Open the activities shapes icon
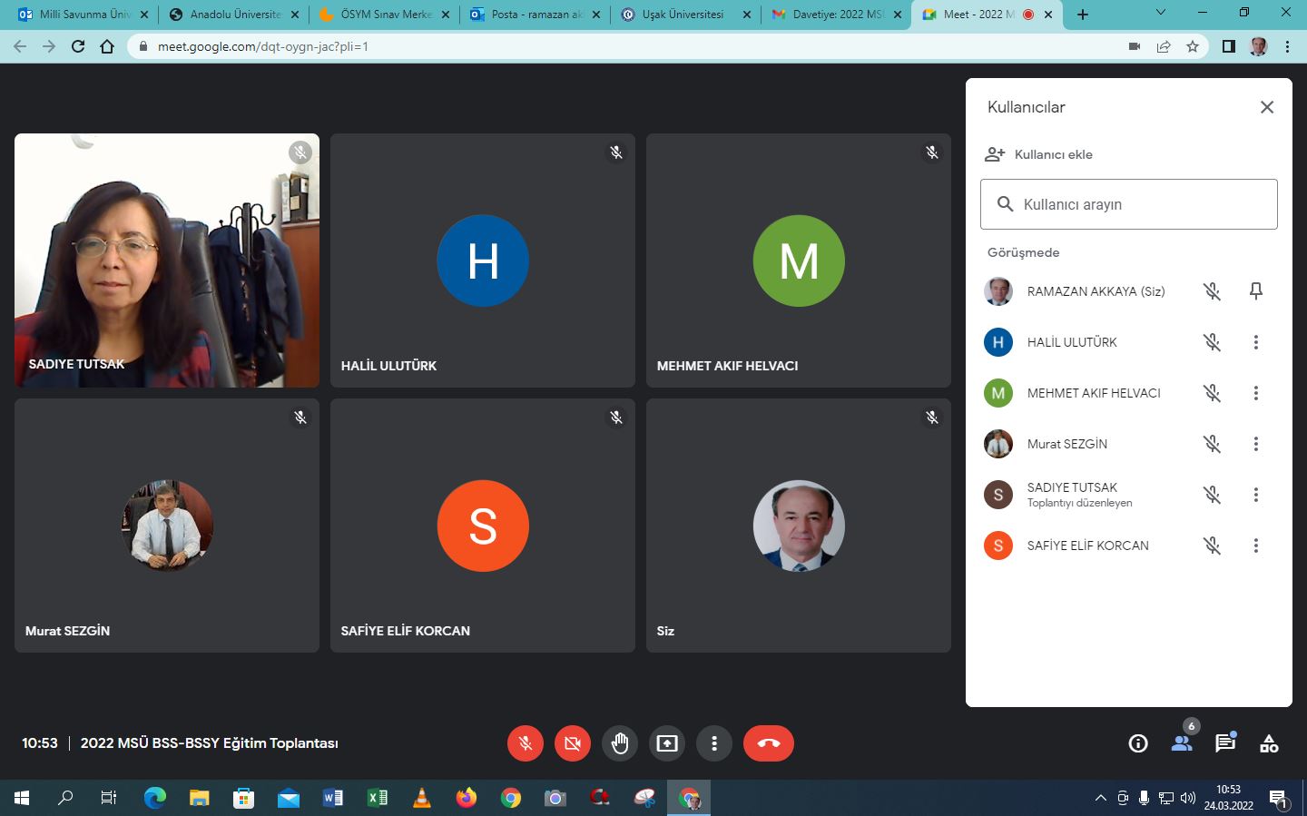 tap(1269, 743)
